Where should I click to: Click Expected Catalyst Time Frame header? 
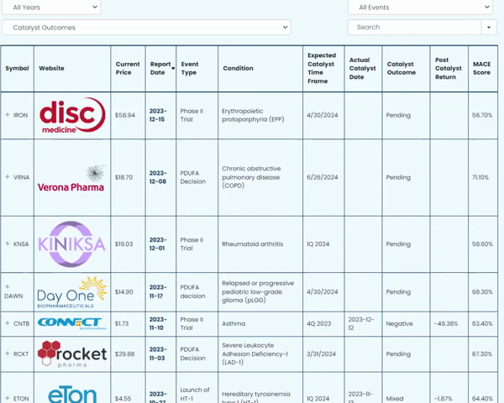[x=322, y=69]
